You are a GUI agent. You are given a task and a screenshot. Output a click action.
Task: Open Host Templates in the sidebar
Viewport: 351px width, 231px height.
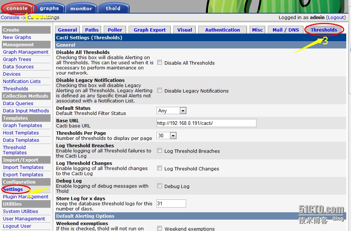pos(21,133)
